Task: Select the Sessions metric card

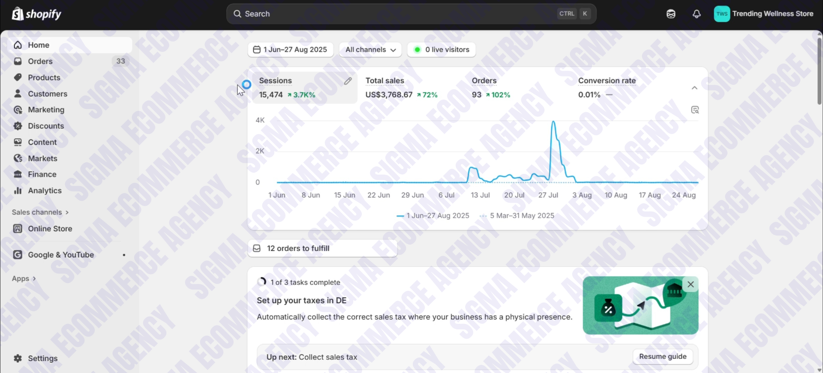Action: [x=304, y=88]
